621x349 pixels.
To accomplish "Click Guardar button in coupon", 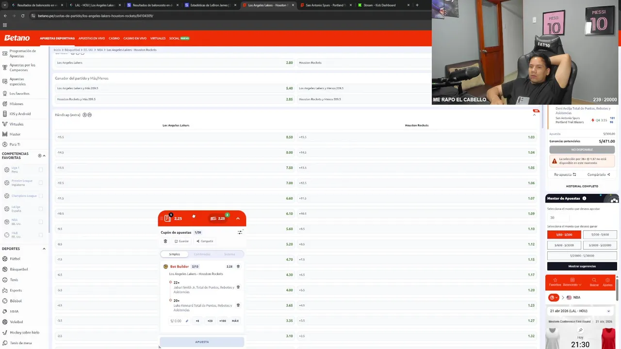I will (x=182, y=241).
